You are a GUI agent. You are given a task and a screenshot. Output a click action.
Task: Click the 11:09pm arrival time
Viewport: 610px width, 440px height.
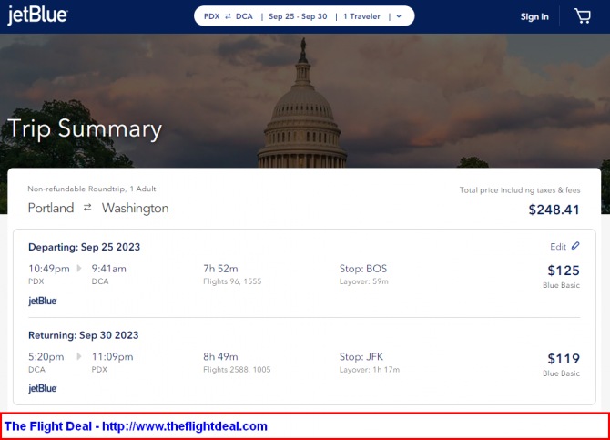[112, 357]
